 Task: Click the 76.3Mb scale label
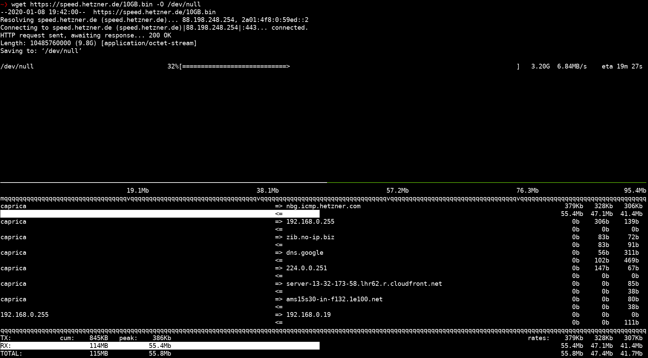pos(528,191)
